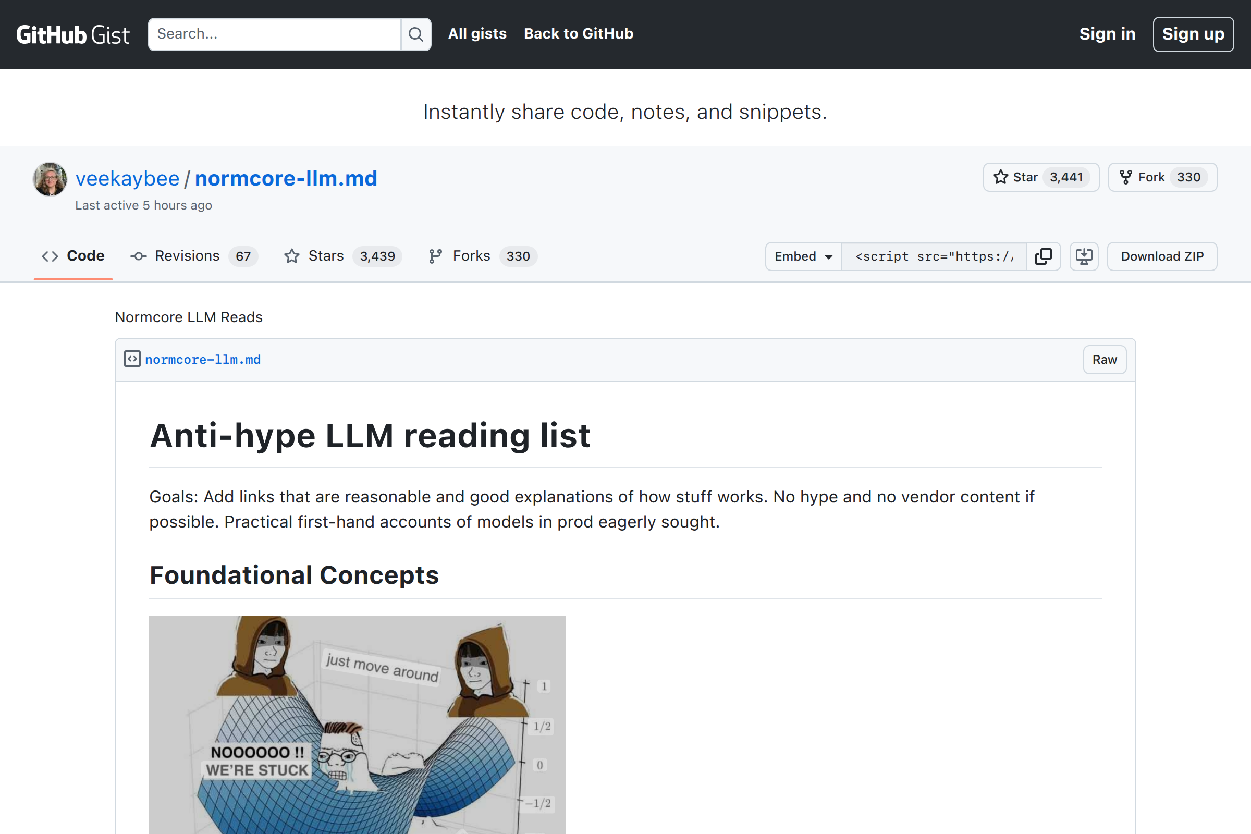Click the 'Goals: Add links' paragraph

pos(592,509)
